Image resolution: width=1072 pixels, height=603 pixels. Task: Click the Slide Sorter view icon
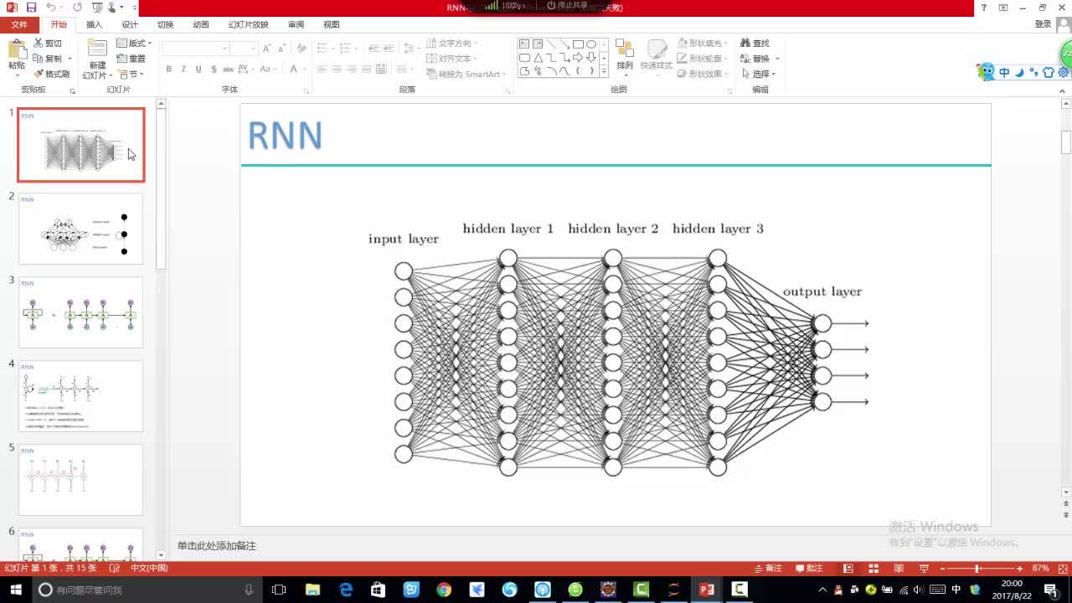pos(874,568)
